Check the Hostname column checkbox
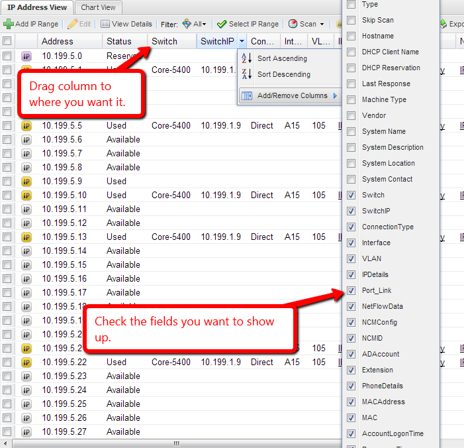This screenshot has height=448, width=464. pyautogui.click(x=351, y=36)
